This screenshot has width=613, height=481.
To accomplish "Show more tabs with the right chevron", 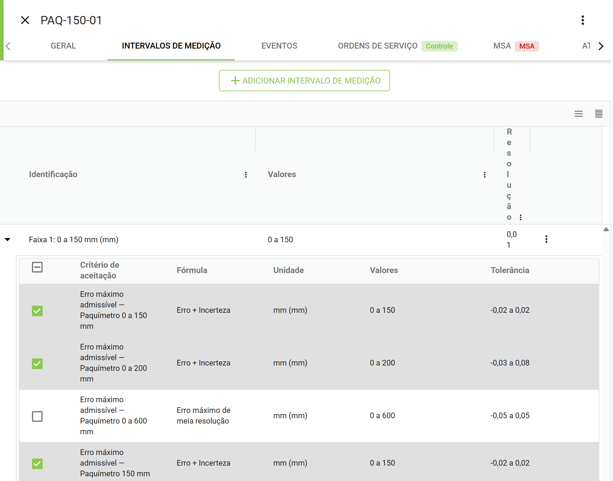I will (x=601, y=46).
